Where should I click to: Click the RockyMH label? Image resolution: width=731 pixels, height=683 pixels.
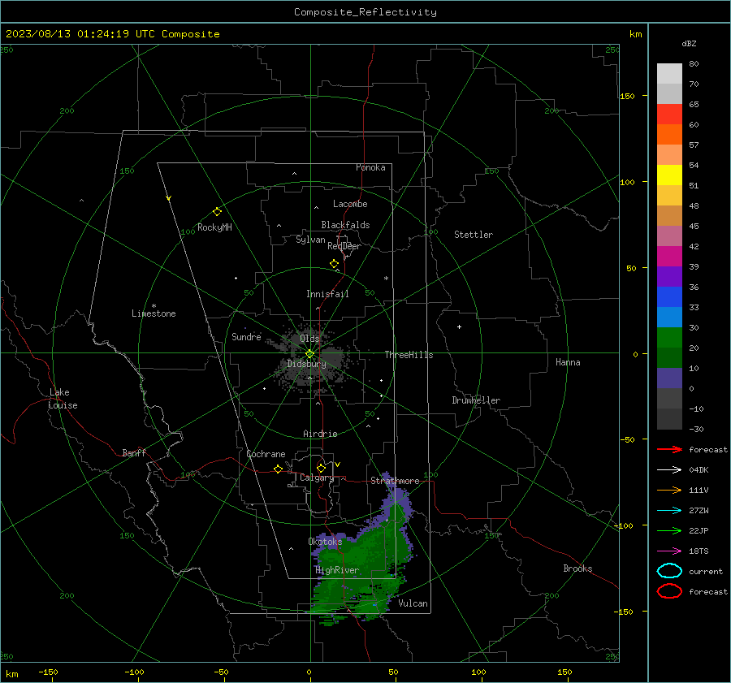click(x=214, y=227)
